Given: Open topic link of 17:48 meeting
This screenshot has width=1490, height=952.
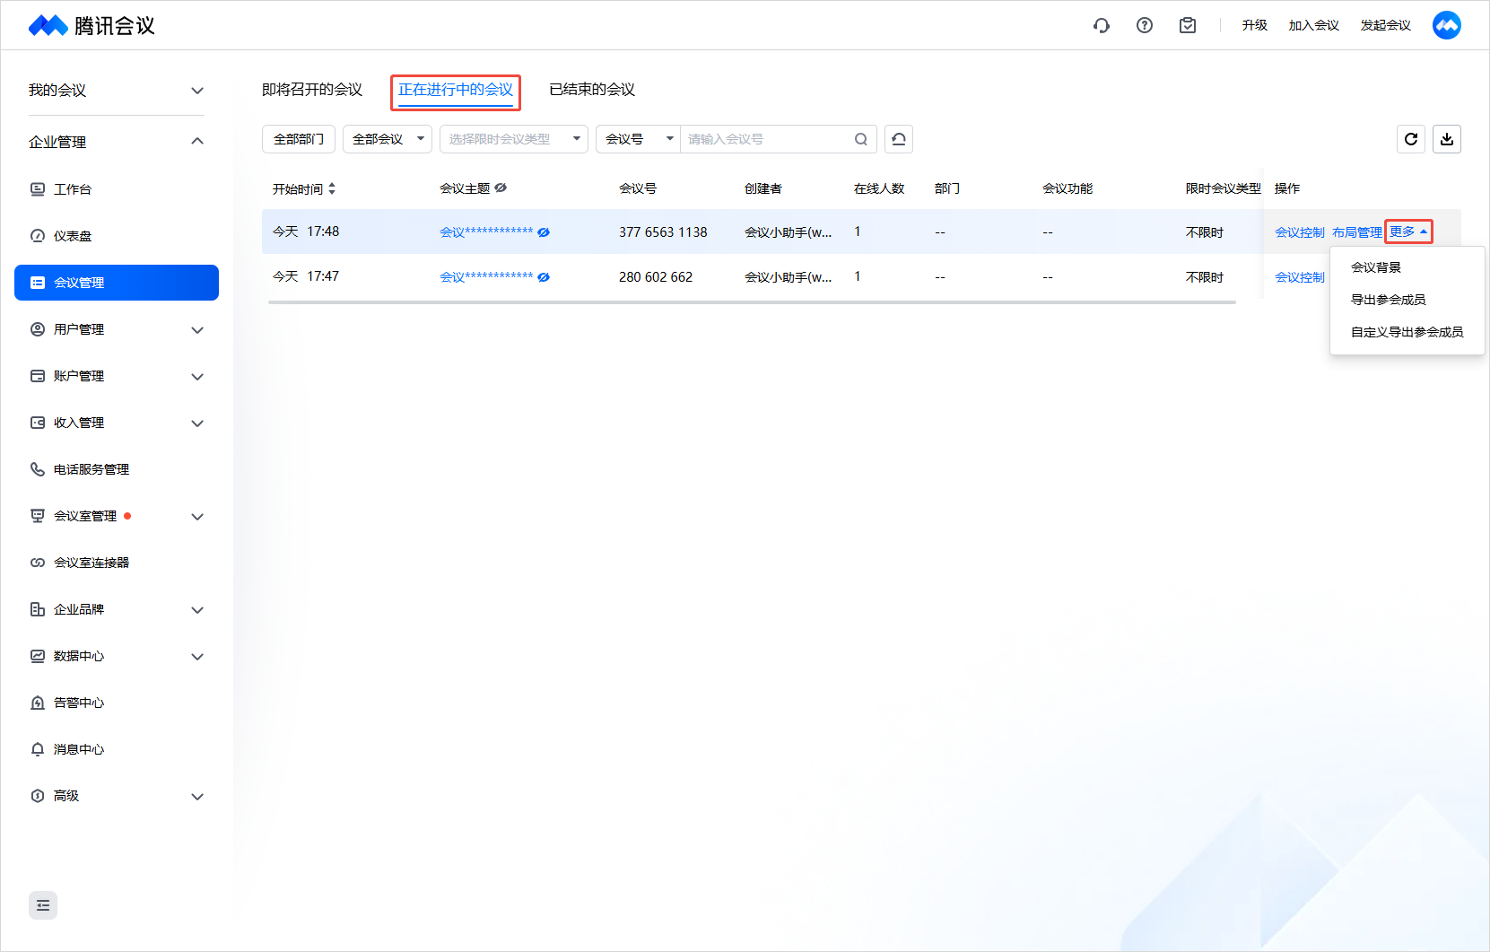Looking at the screenshot, I should pyautogui.click(x=486, y=232).
